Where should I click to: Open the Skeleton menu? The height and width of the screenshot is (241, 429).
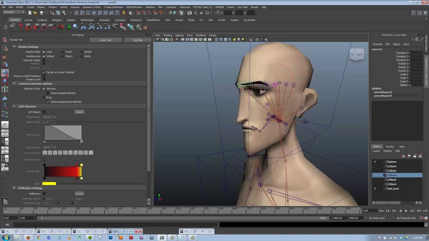(150, 7)
